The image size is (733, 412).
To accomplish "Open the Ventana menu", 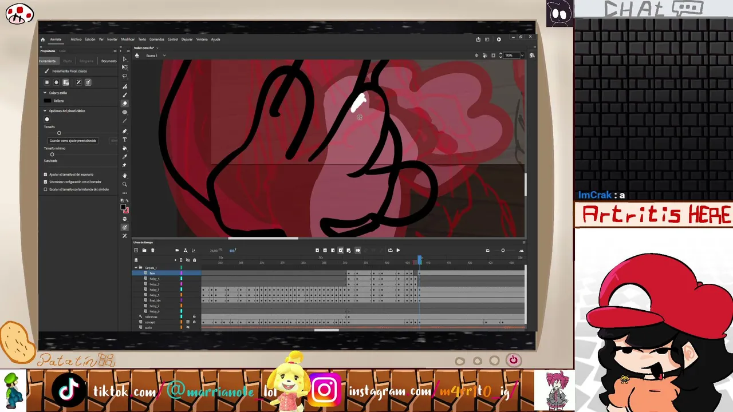I will coord(202,39).
